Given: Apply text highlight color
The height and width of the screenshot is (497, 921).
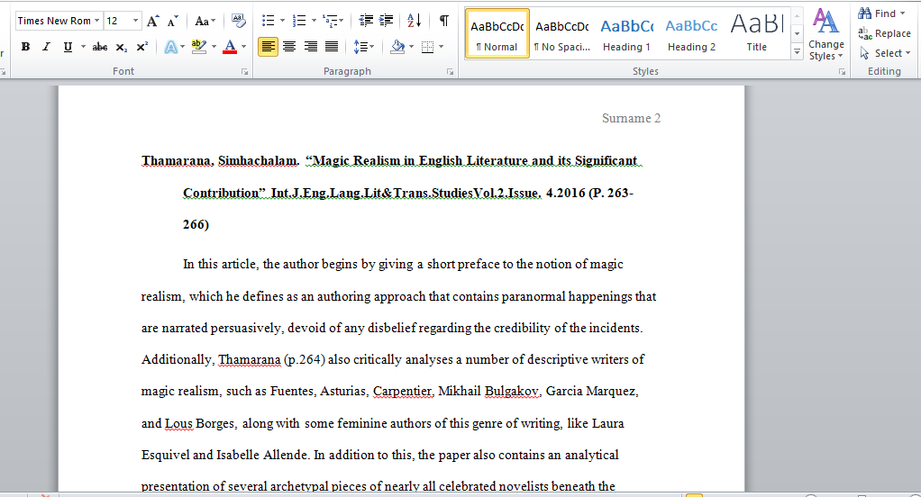Looking at the screenshot, I should [199, 47].
